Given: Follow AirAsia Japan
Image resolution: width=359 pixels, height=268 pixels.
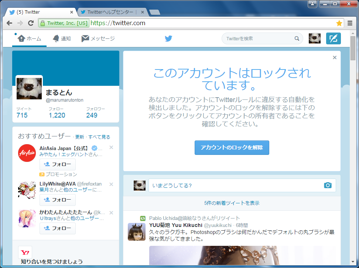Looking at the screenshot, I should click(58, 164).
